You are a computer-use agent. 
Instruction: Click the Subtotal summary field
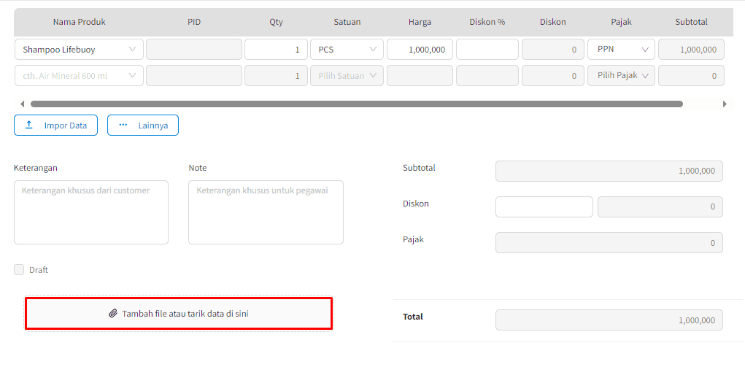[x=609, y=171]
